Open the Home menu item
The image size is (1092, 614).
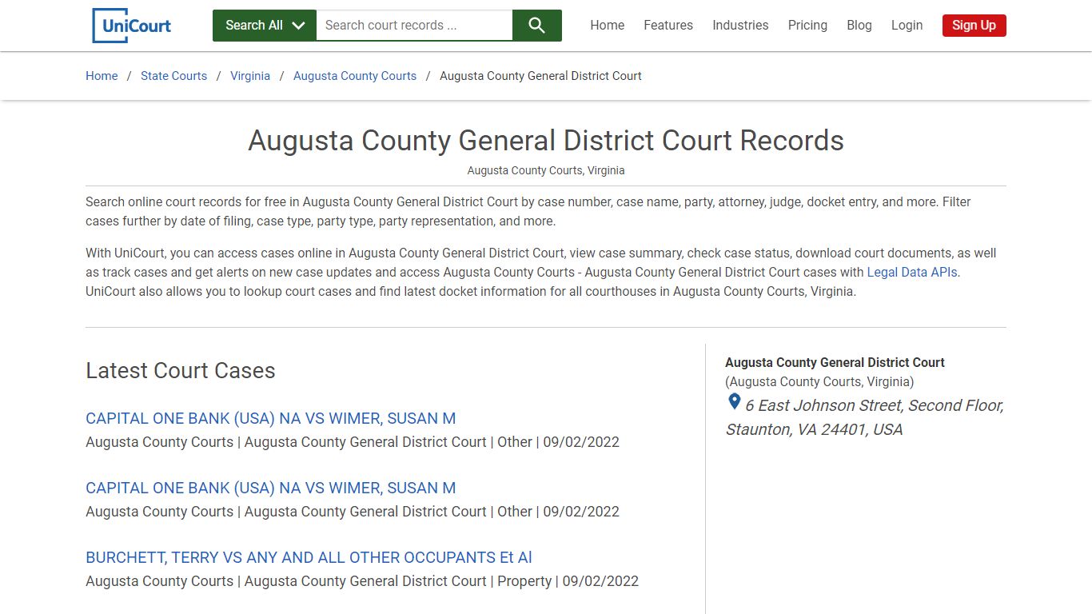pos(608,26)
